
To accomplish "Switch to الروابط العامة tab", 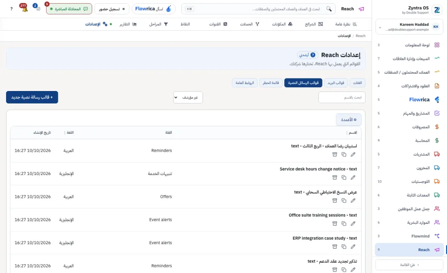I will tap(244, 83).
